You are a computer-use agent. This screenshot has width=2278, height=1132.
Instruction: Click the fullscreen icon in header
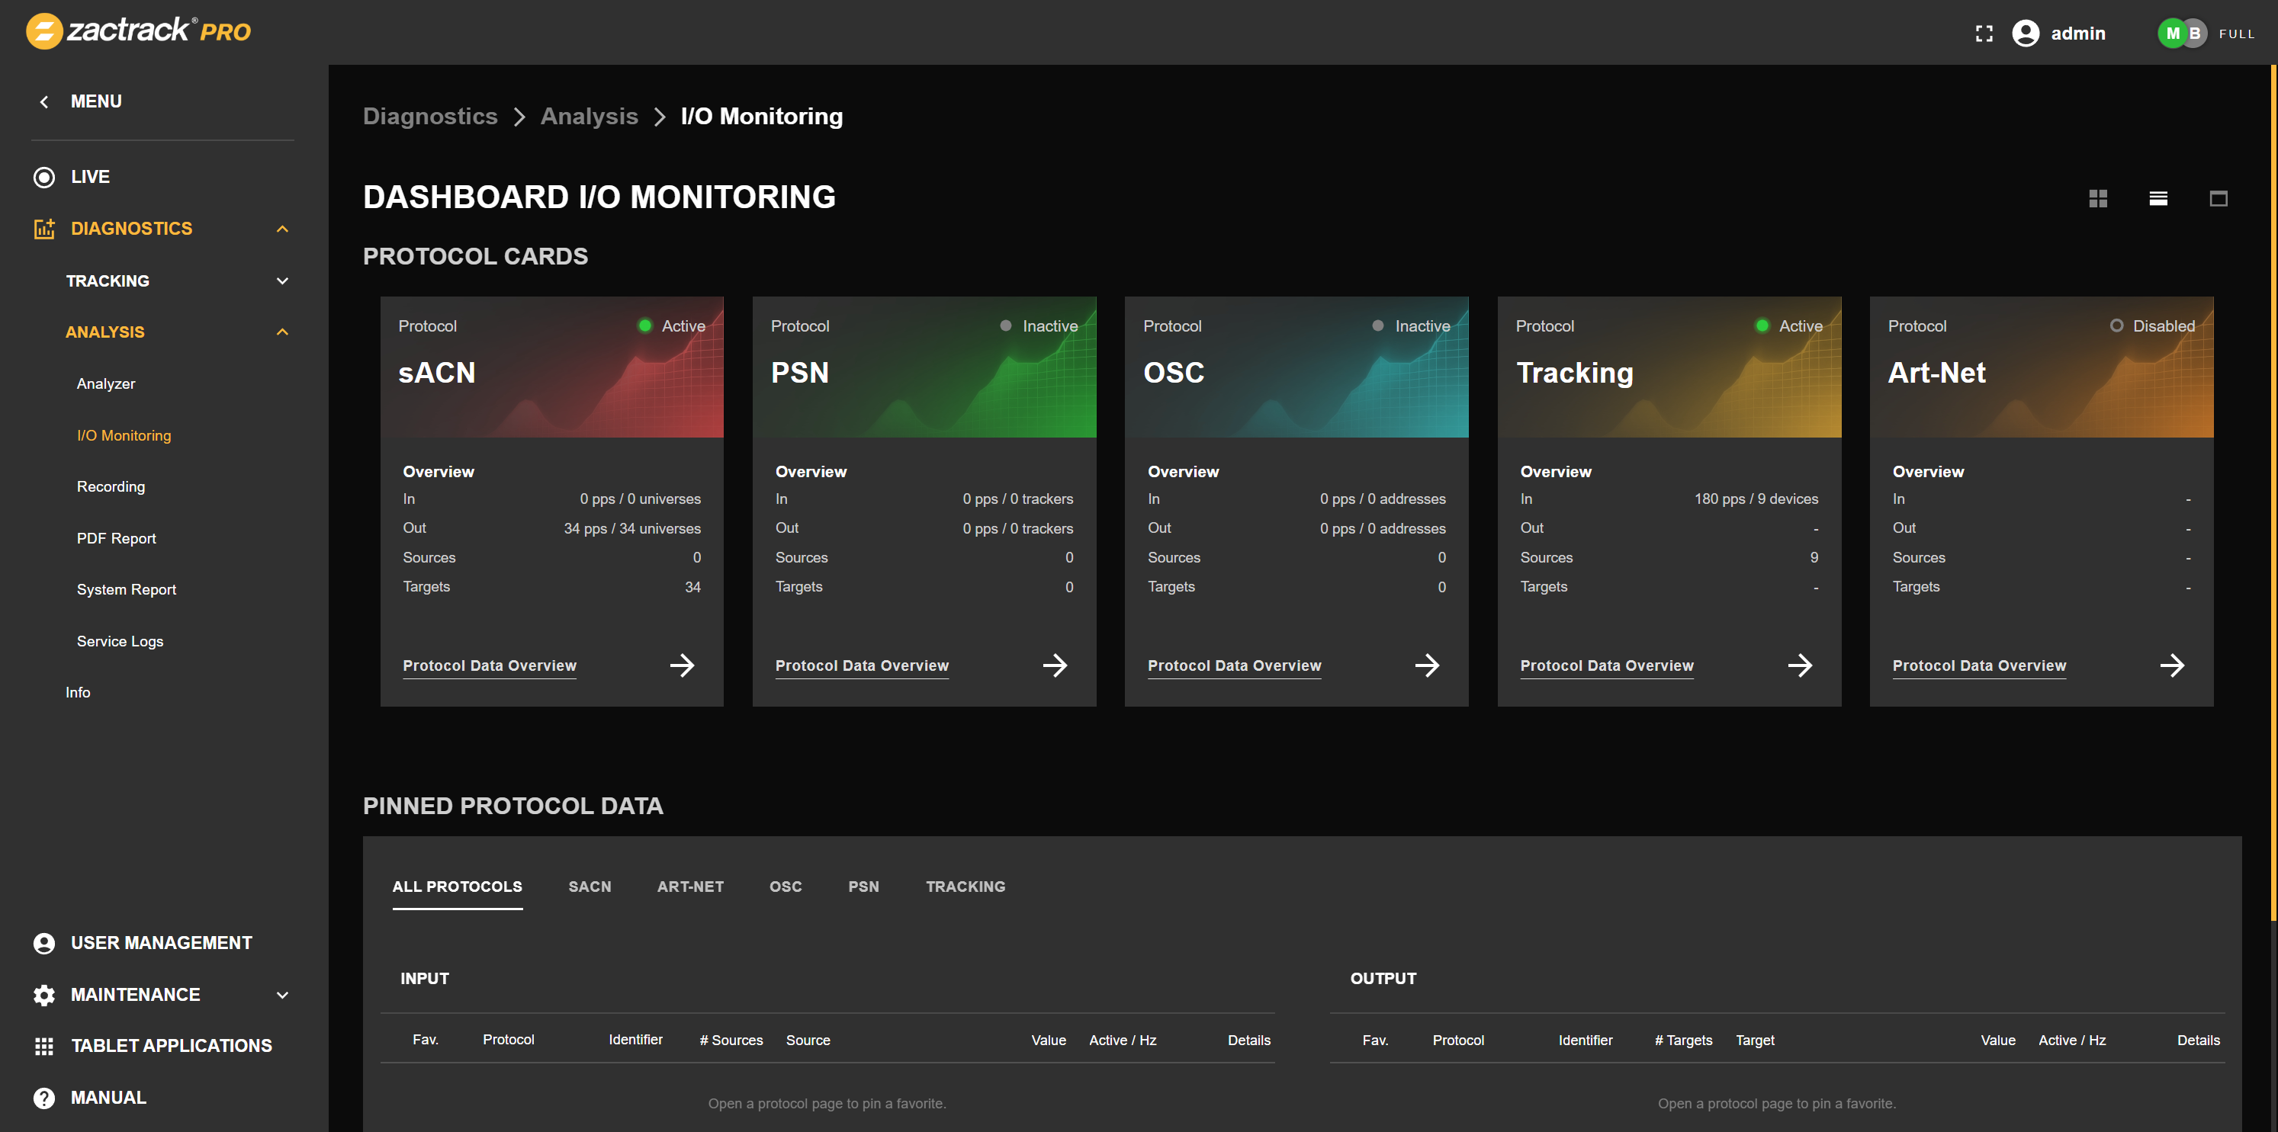[x=1984, y=34]
